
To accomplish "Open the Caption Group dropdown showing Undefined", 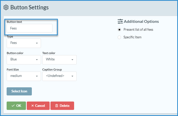I will click(x=59, y=76).
